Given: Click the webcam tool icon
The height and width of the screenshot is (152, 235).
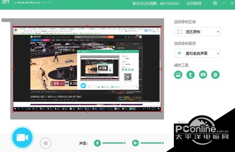Looking at the screenshot, I should [216, 75].
